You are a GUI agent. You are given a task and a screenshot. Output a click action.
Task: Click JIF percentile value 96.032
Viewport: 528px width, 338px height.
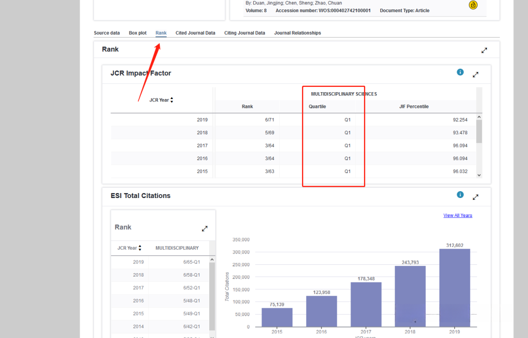pos(460,171)
